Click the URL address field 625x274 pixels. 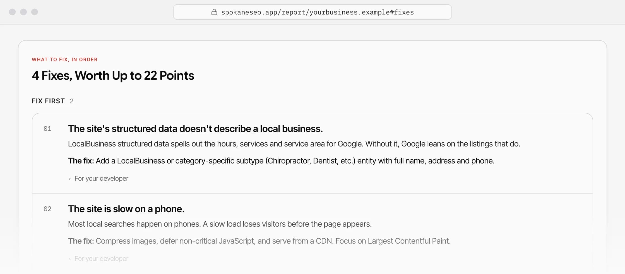pos(312,12)
